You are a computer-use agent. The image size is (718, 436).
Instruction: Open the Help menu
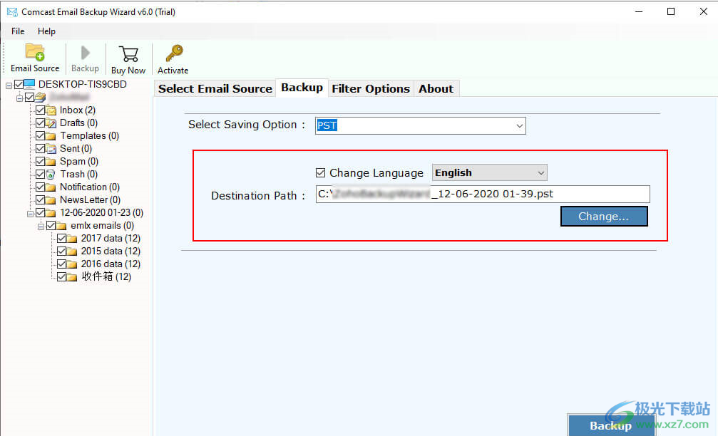[46, 31]
